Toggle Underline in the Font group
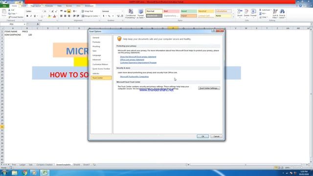The height and width of the screenshot is (176, 313). tap(35, 16)
